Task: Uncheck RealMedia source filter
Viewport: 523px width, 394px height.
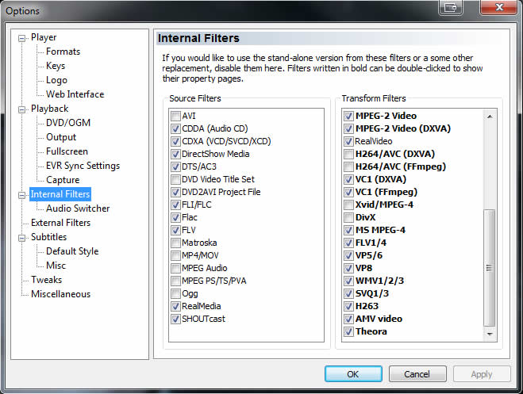Action: tap(175, 307)
